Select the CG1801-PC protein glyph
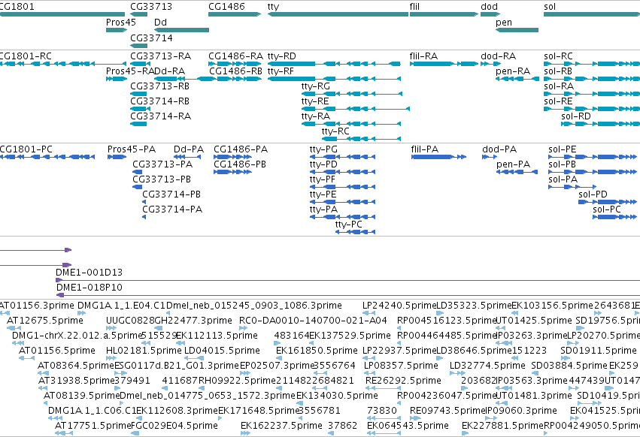The height and width of the screenshot is (437, 640). point(47,157)
